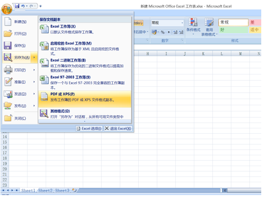Screen dimensions: 280x201
Task: Click the floppy disk icon beside 保存
Action: click(x=8, y=46)
